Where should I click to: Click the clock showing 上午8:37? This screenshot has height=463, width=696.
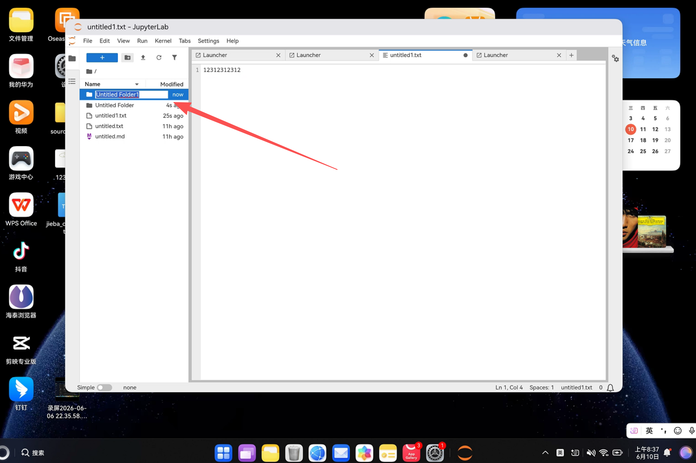[647, 453]
